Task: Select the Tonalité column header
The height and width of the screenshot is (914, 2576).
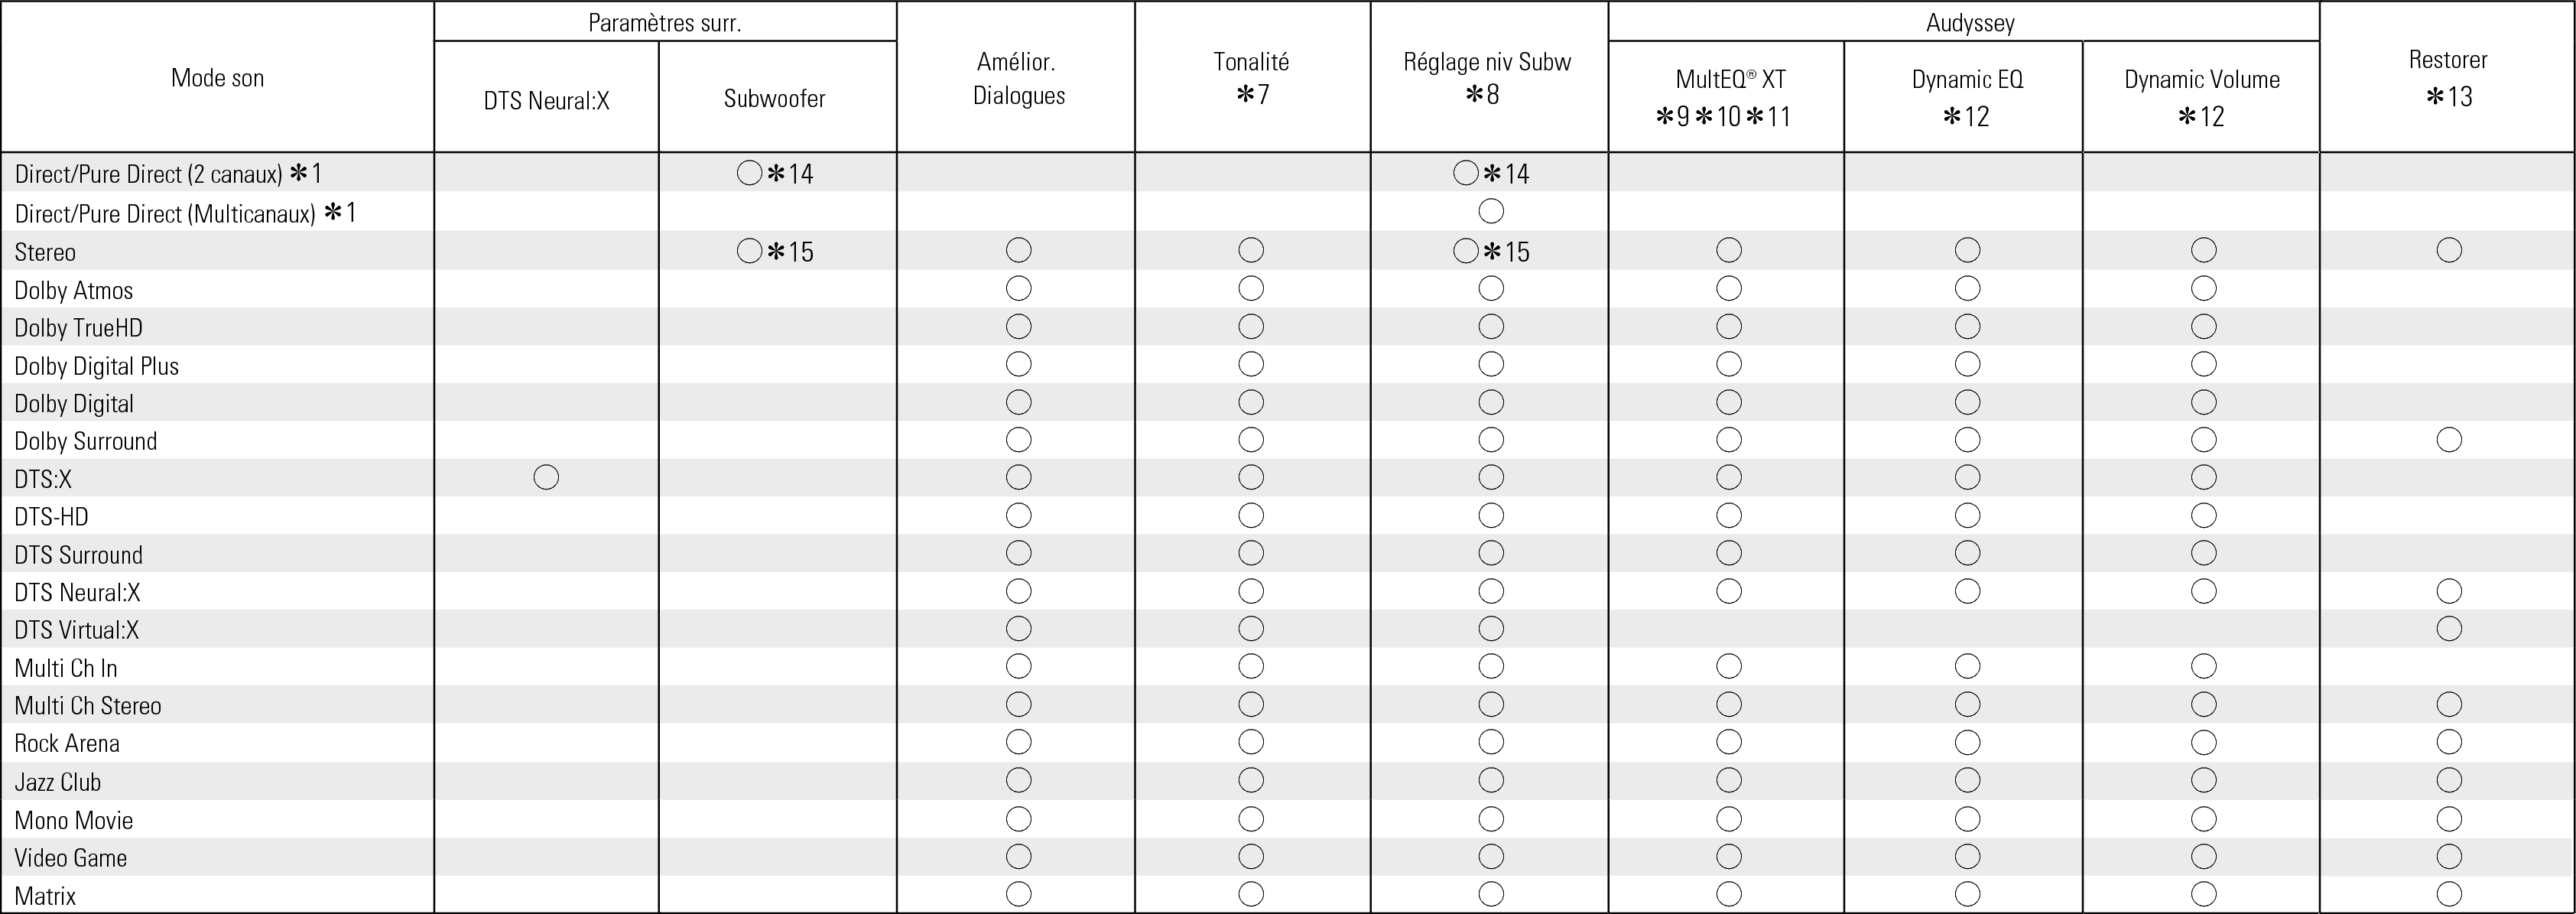Action: [1251, 78]
